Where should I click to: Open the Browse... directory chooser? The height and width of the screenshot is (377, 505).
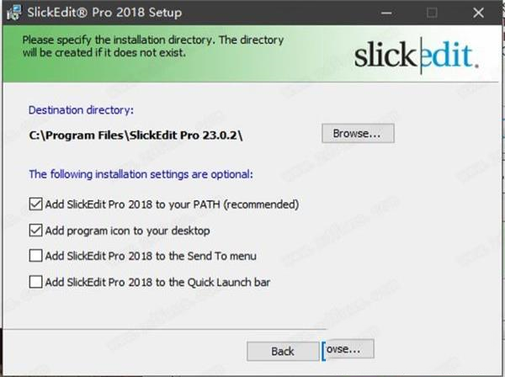tap(358, 133)
